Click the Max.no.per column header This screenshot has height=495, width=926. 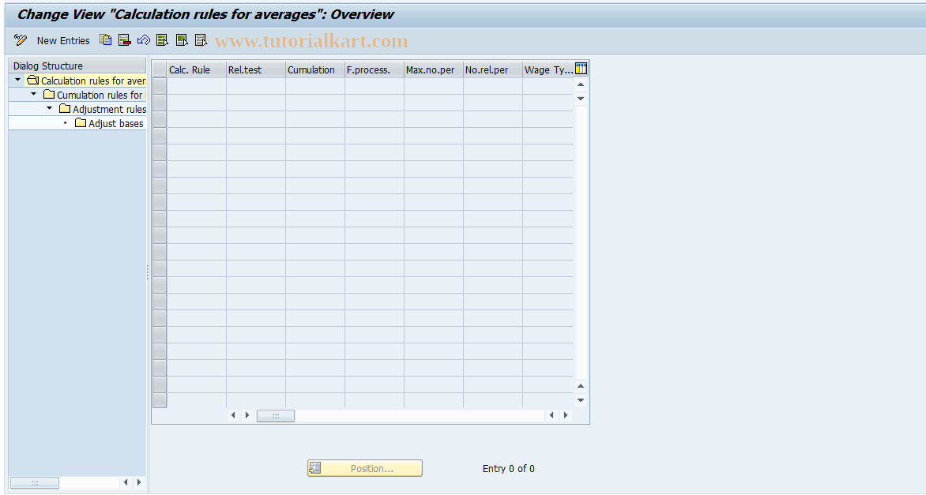click(434, 69)
